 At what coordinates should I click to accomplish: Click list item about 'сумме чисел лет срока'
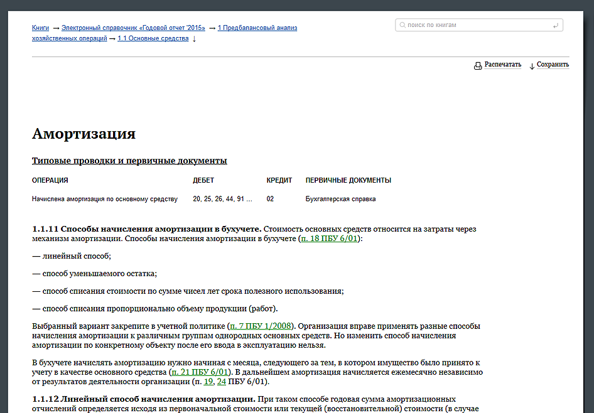[x=188, y=291]
